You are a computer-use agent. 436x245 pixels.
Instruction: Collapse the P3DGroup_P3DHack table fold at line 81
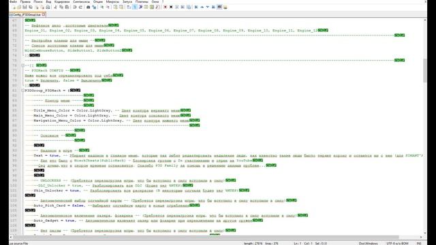[x=22, y=91]
